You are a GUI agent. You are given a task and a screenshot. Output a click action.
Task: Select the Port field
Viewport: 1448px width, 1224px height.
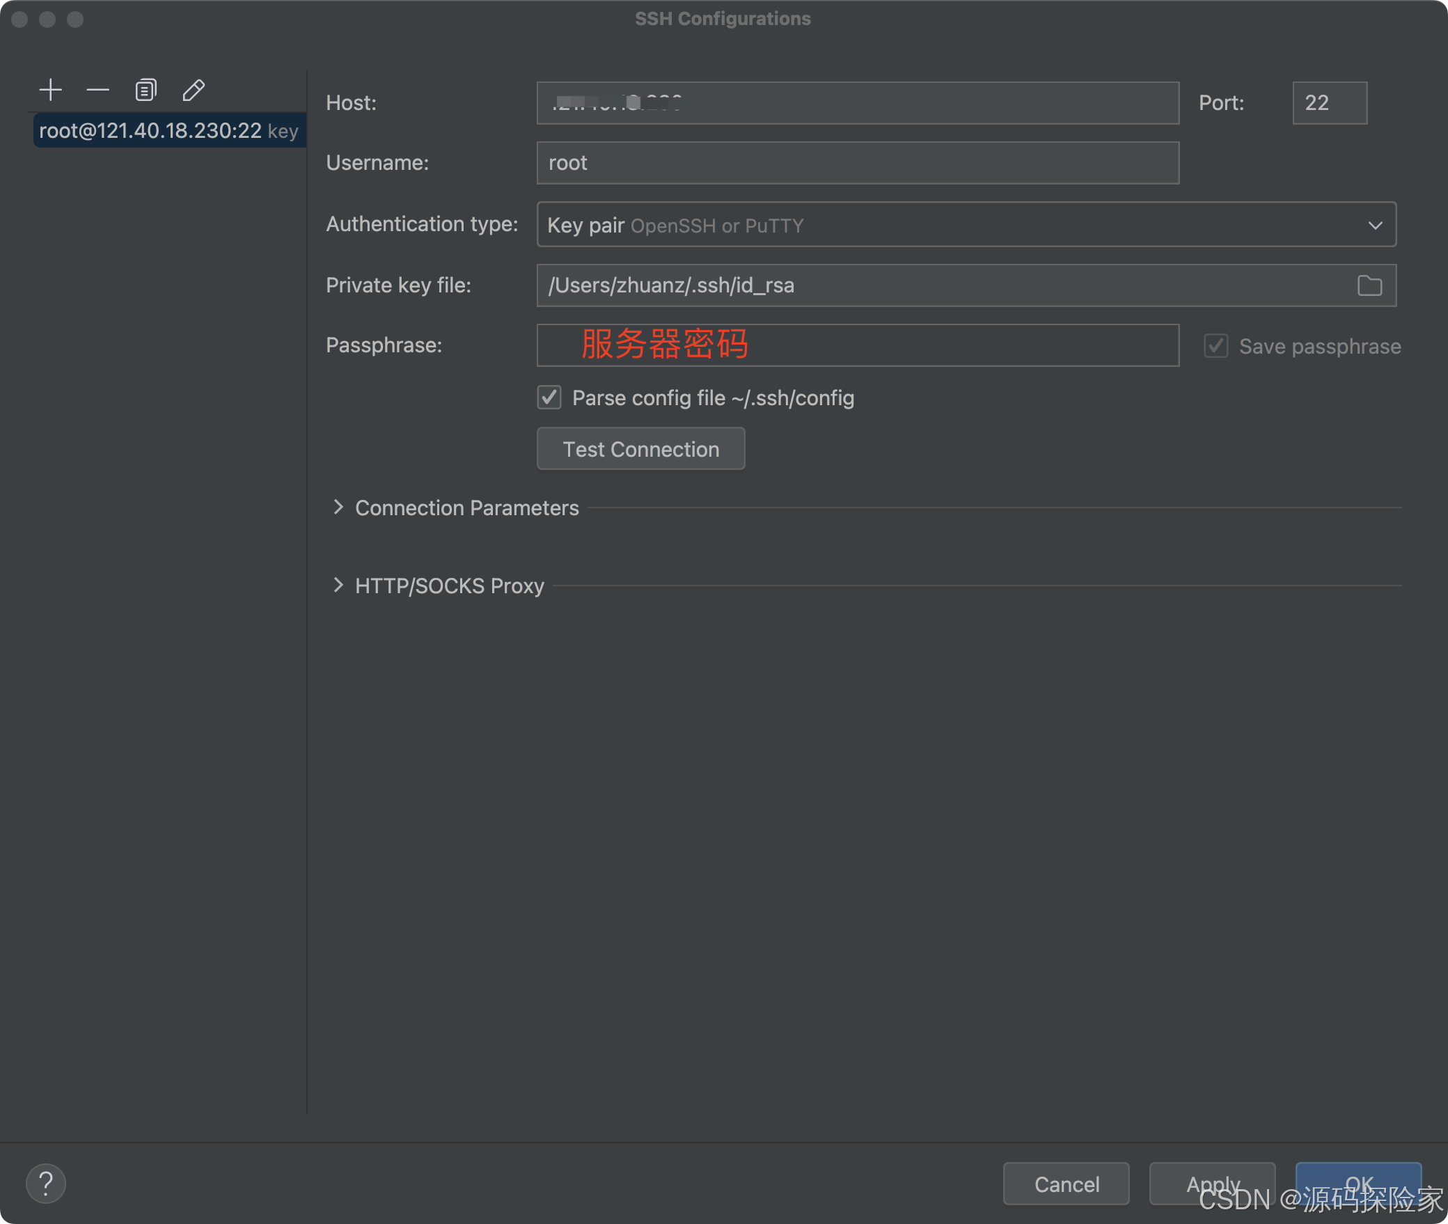pyautogui.click(x=1329, y=102)
